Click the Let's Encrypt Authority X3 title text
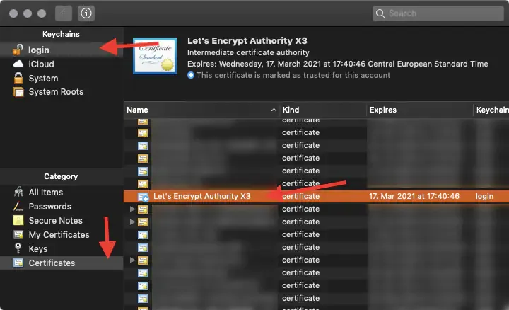509x310 pixels. pos(247,41)
